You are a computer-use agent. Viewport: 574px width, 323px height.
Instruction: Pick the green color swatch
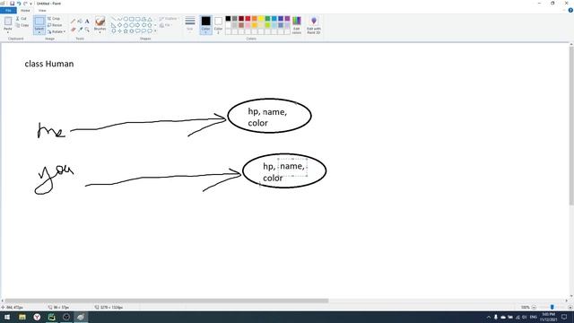pyautogui.click(x=267, y=19)
